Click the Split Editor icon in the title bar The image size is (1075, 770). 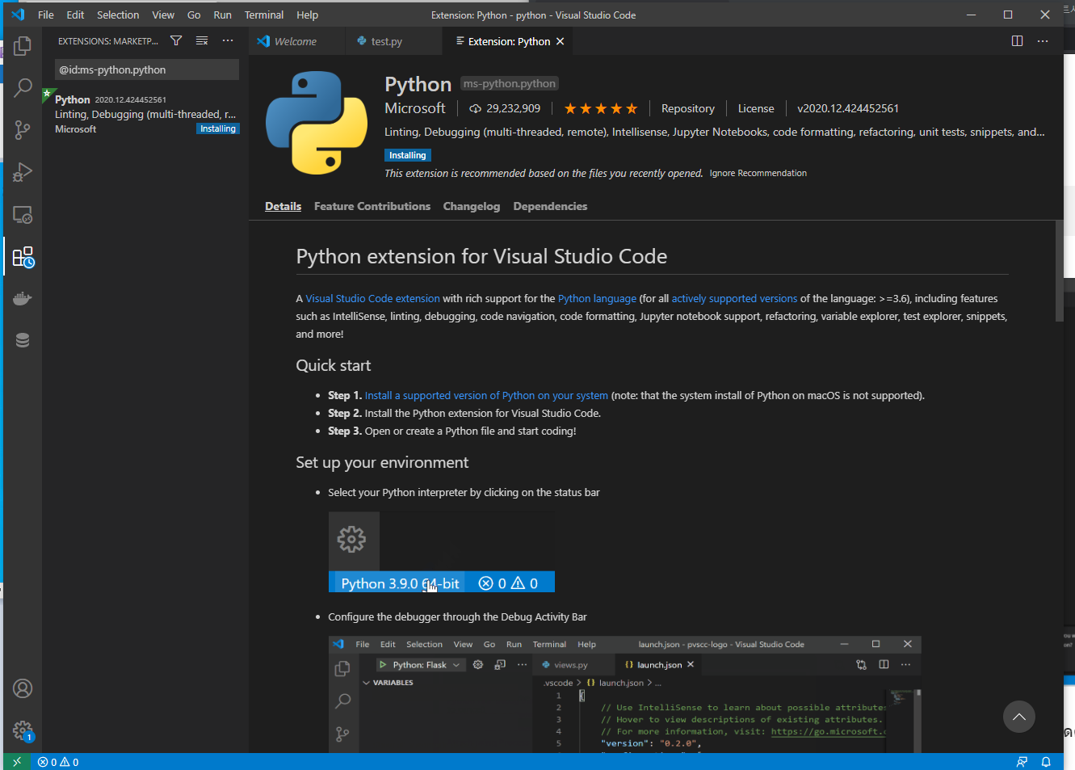1016,40
